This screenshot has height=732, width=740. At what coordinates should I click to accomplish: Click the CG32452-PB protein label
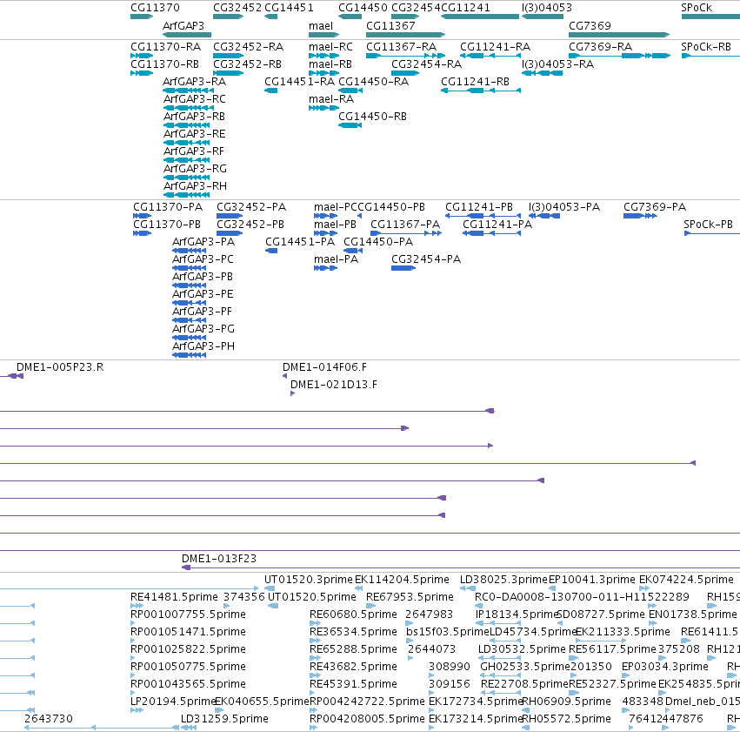(x=250, y=225)
